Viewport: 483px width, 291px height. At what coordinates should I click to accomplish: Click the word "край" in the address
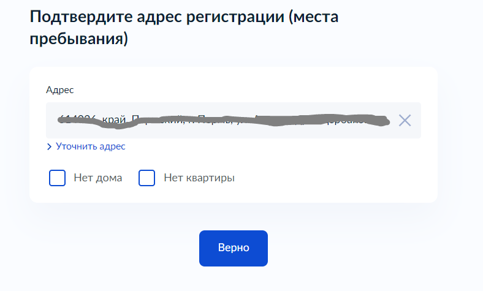(114, 119)
